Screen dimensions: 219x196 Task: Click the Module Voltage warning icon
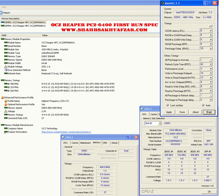pyautogui.click(x=5, y=66)
